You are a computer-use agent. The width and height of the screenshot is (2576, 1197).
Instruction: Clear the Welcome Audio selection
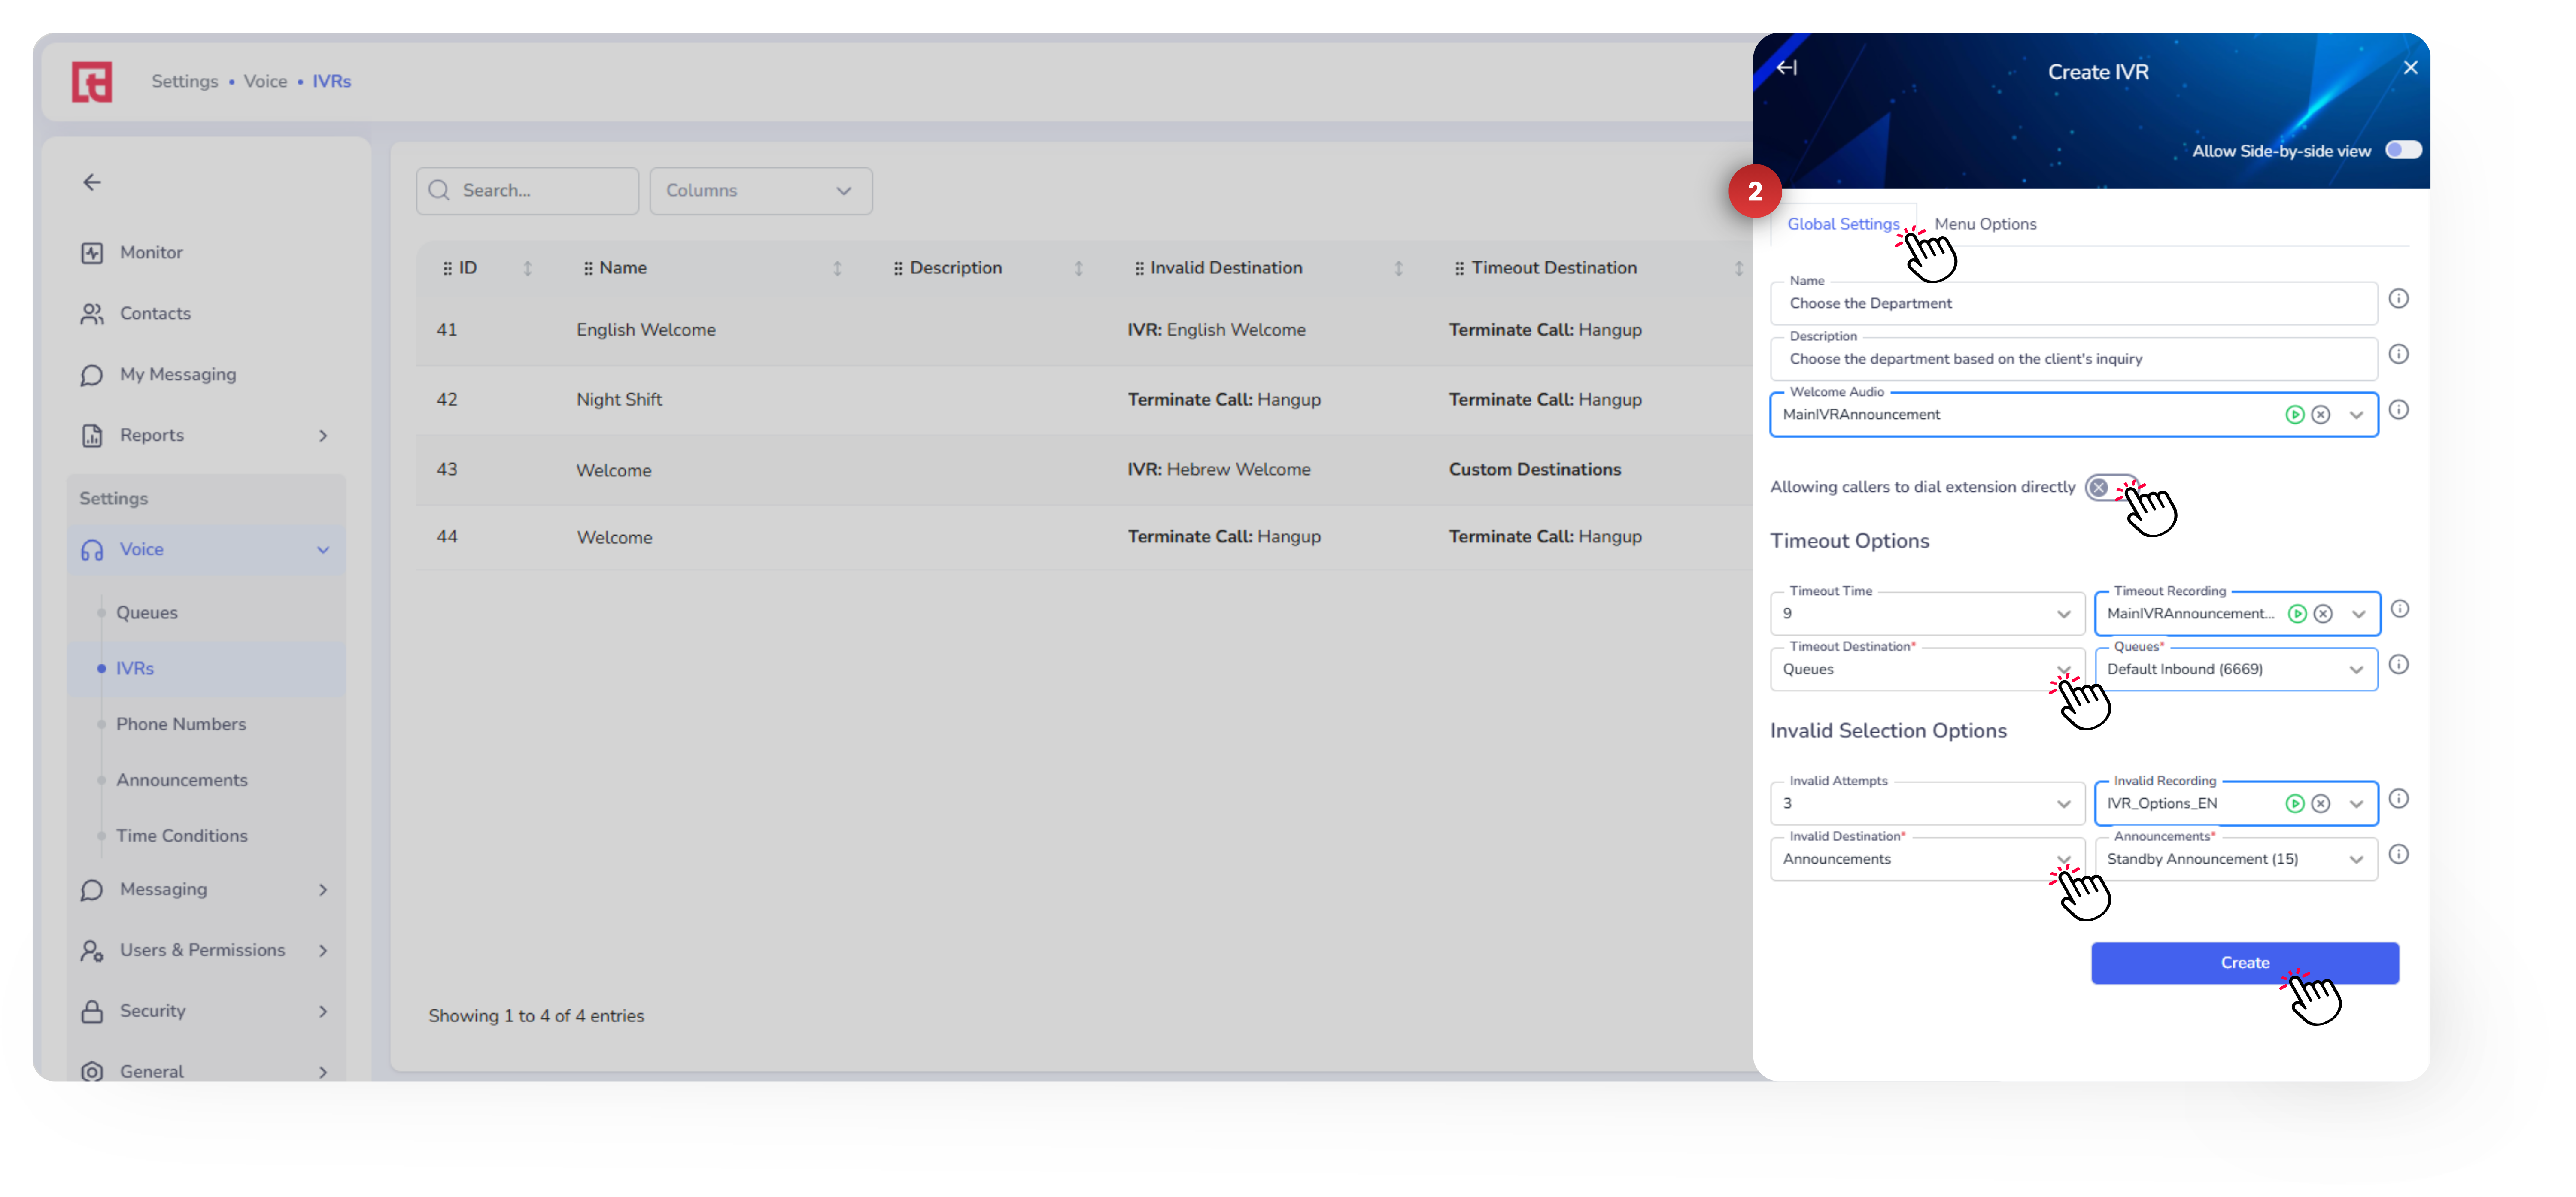coord(2321,415)
